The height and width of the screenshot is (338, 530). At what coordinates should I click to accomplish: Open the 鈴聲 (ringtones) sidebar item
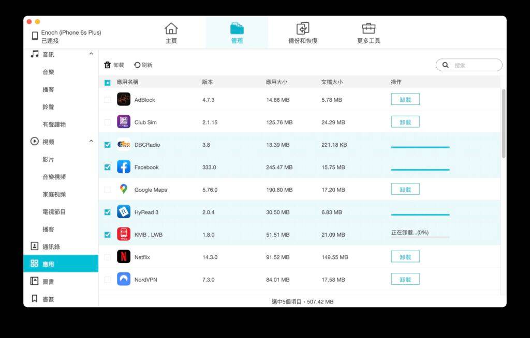pyautogui.click(x=48, y=106)
